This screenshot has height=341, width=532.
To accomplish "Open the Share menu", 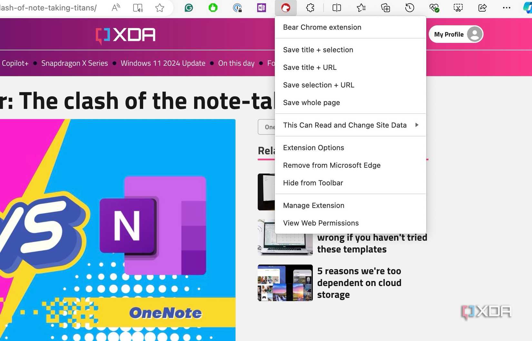I will pyautogui.click(x=482, y=8).
